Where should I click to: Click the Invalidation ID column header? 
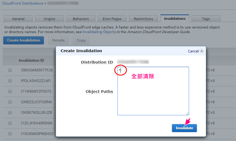[x=31, y=60]
